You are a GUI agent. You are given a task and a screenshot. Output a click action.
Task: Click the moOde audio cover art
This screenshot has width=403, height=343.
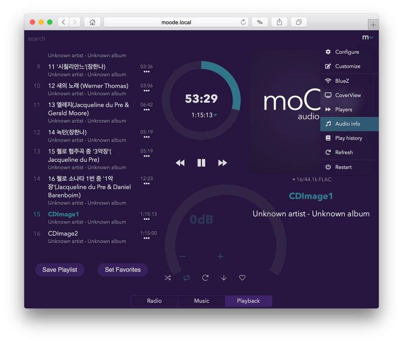click(285, 111)
